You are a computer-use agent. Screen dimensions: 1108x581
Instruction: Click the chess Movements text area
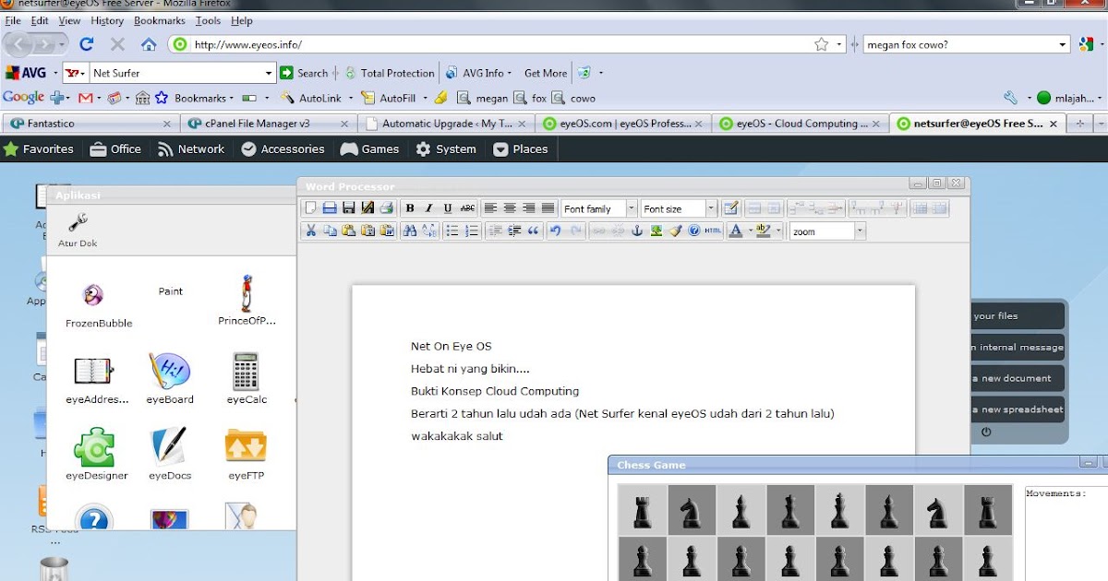1066,533
